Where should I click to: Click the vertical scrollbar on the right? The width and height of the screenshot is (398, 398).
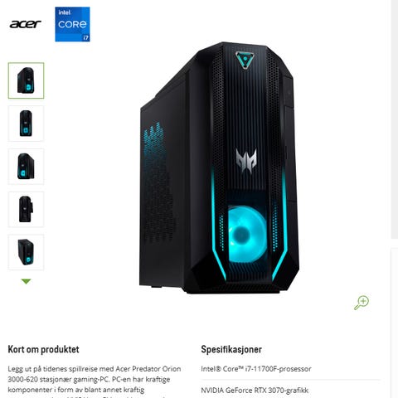tap(395, 119)
